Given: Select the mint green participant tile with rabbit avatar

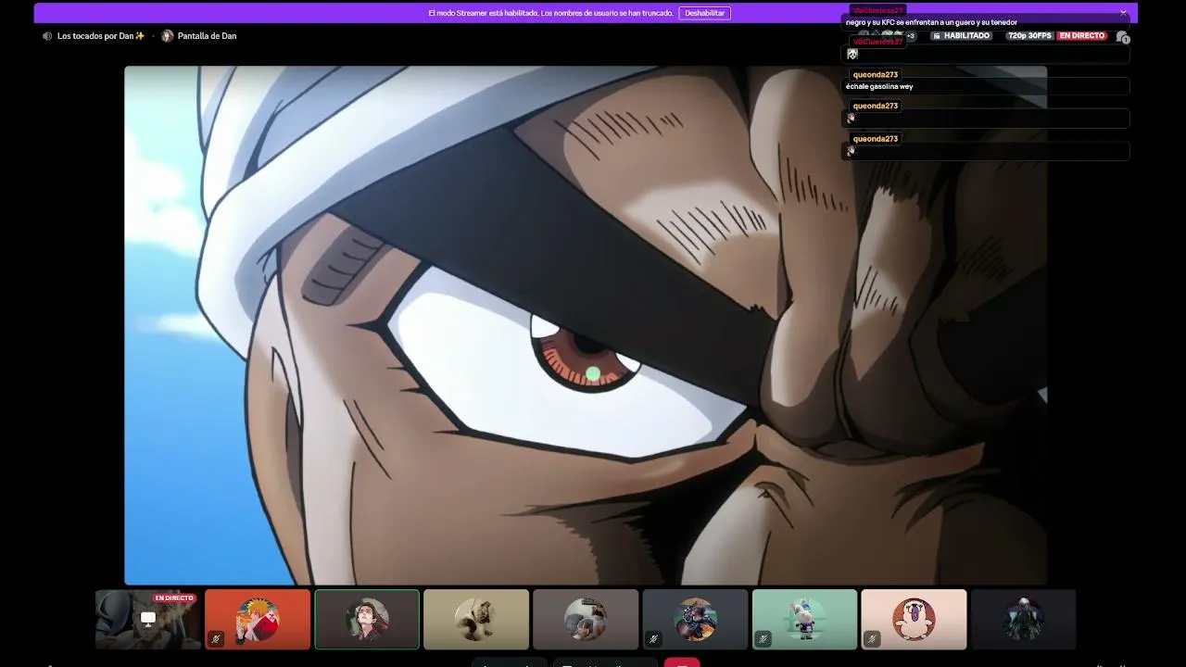Looking at the screenshot, I should (x=804, y=620).
